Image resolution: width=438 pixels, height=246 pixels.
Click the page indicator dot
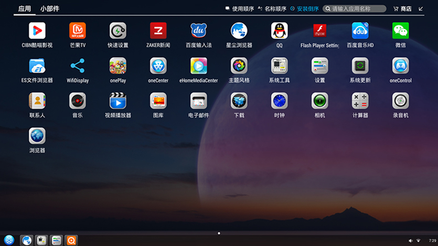coord(219,233)
